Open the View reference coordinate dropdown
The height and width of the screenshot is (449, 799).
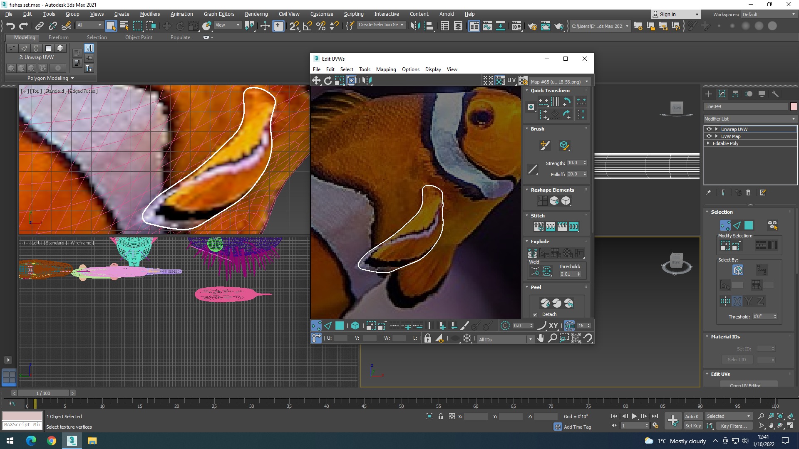click(228, 25)
